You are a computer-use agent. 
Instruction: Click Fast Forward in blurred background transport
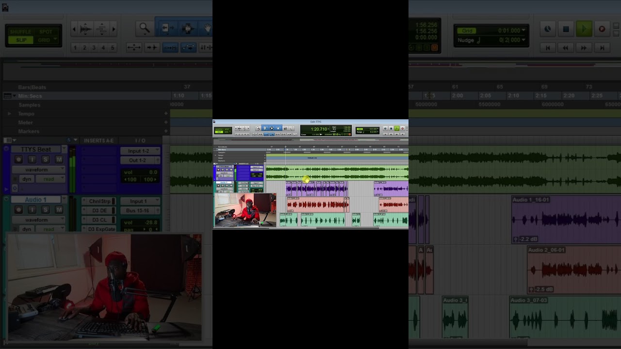click(584, 48)
